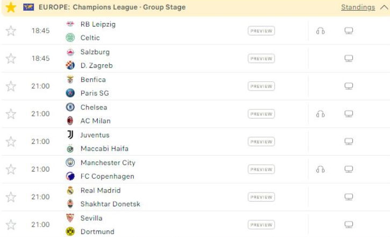
Task: Toggle the yellow favorite star for Champions League
Action: (11, 7)
